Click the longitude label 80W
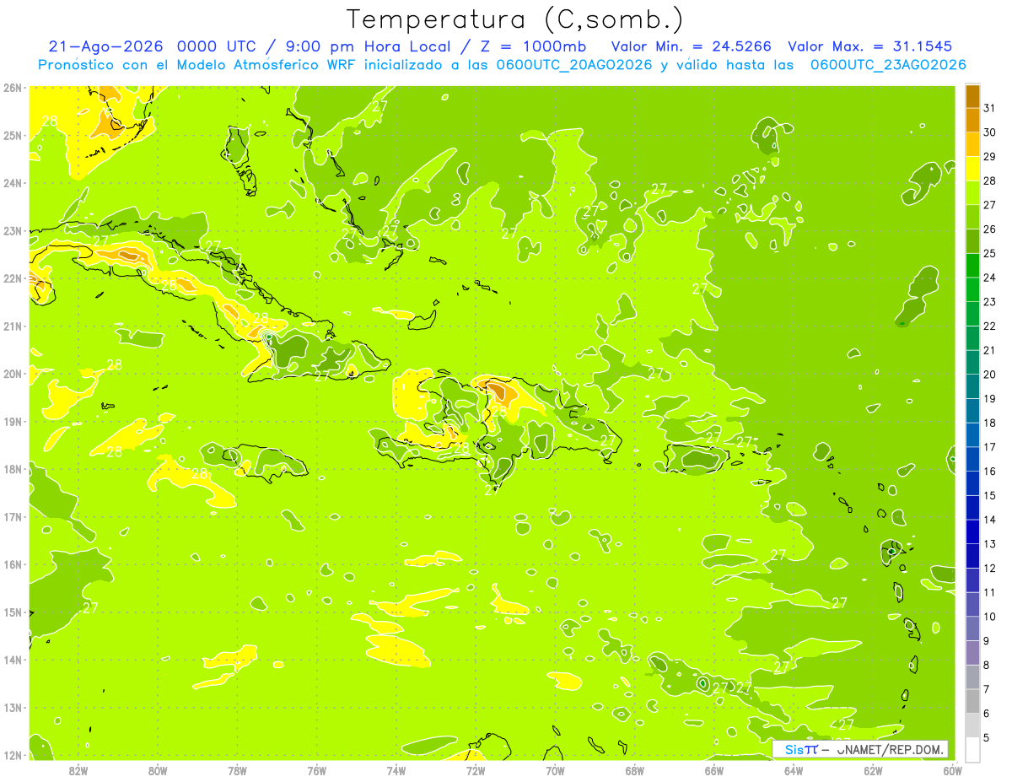This screenshot has height=782, width=1012. click(158, 771)
